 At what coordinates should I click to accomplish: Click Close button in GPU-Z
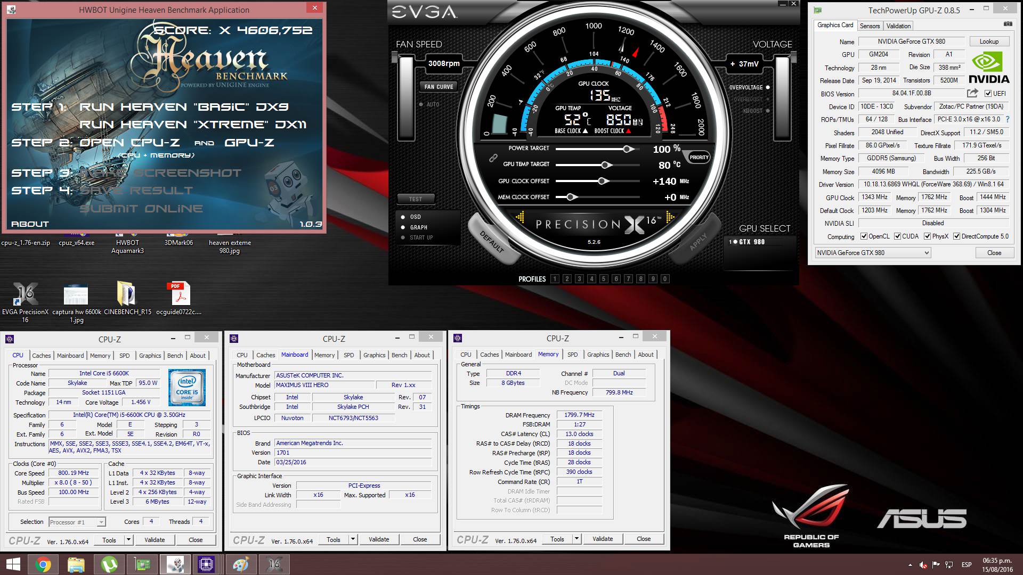pos(994,253)
